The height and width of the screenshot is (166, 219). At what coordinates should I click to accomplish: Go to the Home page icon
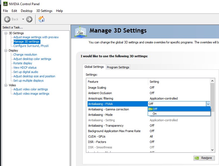[x=41, y=19]
